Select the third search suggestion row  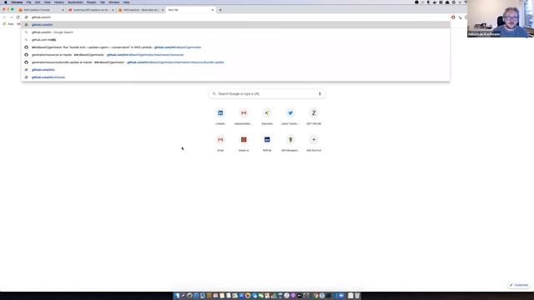coord(235,40)
